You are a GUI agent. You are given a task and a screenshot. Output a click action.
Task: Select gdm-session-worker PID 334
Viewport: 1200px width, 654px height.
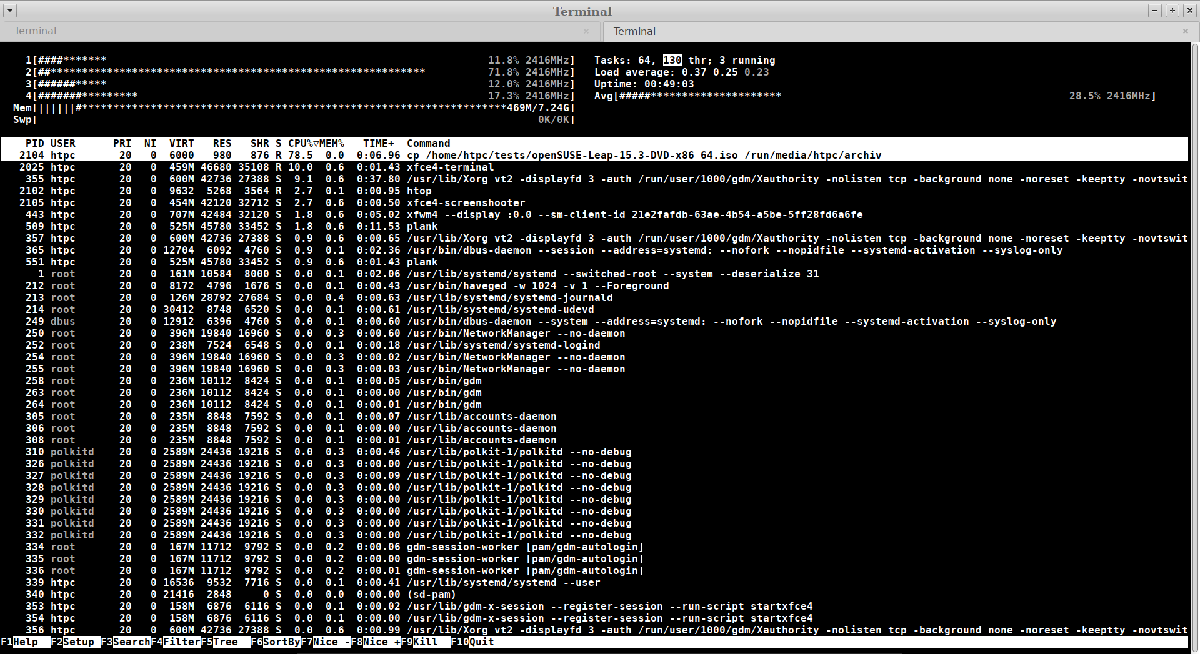pyautogui.click(x=594, y=547)
